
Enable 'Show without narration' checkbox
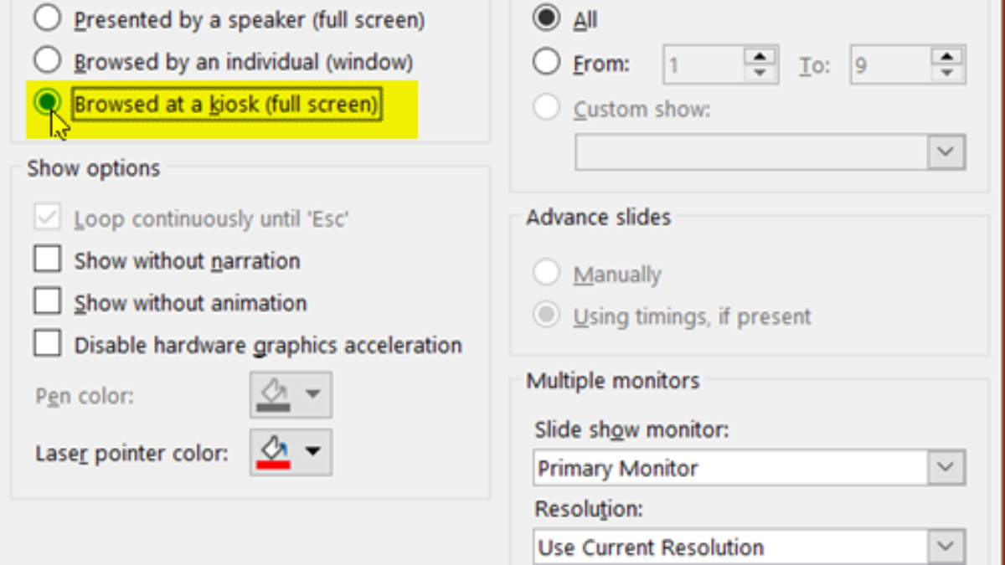(48, 259)
